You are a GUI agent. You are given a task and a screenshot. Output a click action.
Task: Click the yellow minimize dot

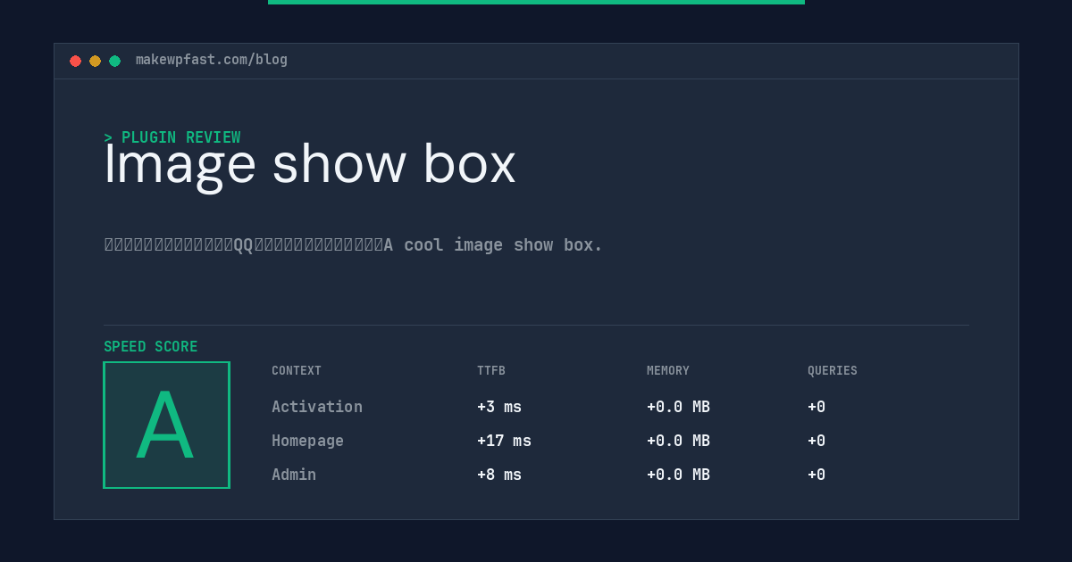(95, 61)
